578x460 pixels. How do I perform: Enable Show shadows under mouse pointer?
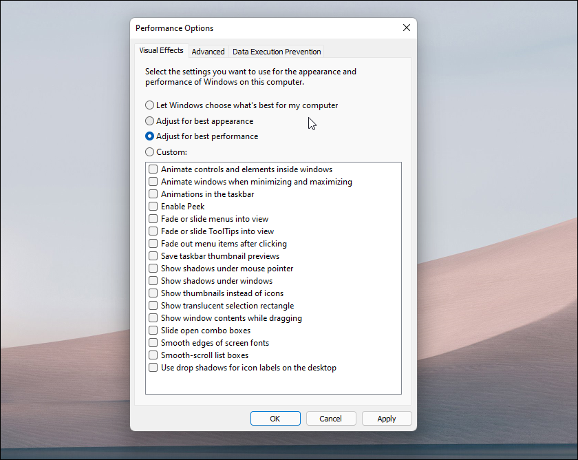[153, 268]
